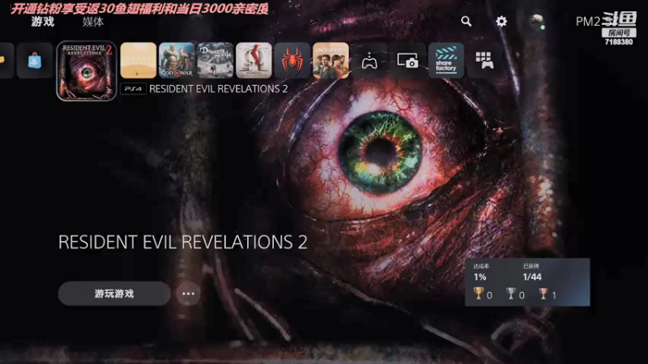Open the trophy progress card showing 1/44

tap(527, 282)
